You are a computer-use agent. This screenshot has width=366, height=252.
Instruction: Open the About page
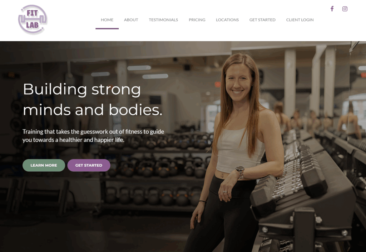pyautogui.click(x=131, y=20)
